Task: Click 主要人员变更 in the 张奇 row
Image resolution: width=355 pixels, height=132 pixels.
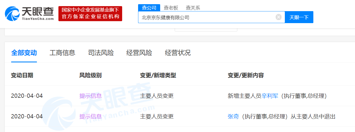Action: pos(157,116)
